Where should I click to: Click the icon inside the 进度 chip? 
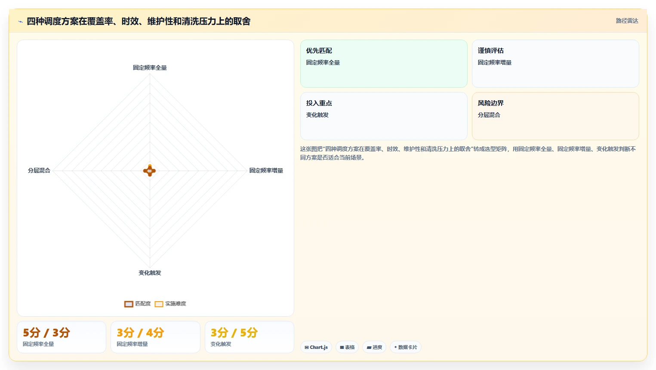[x=369, y=347]
